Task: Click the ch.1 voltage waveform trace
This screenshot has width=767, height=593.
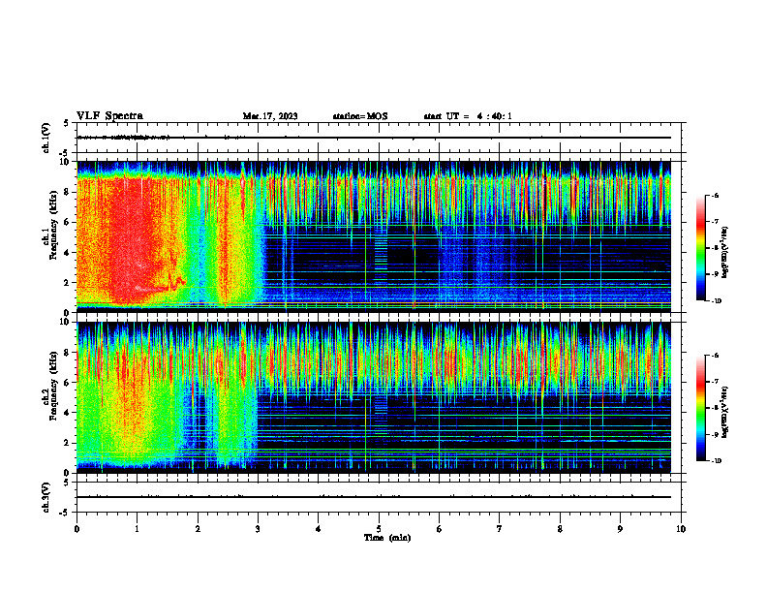Action: [374, 138]
